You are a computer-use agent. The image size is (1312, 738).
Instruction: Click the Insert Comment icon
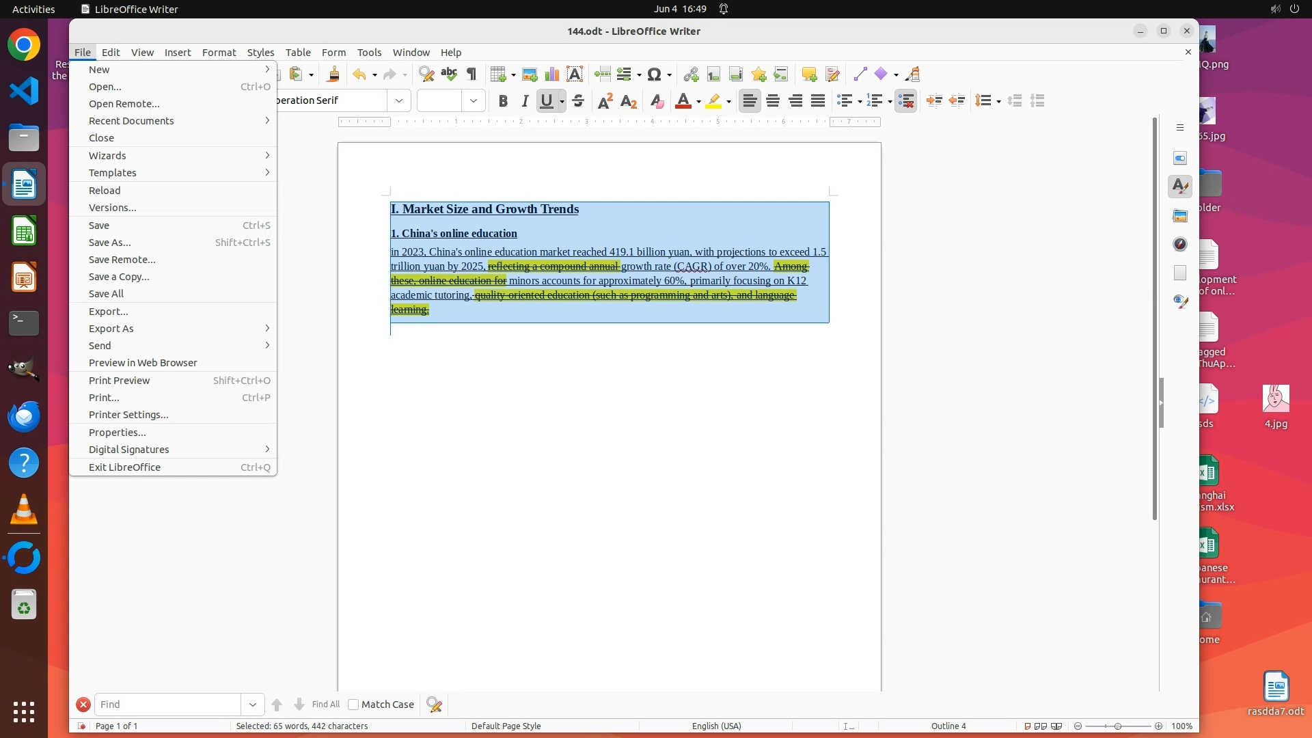[809, 74]
